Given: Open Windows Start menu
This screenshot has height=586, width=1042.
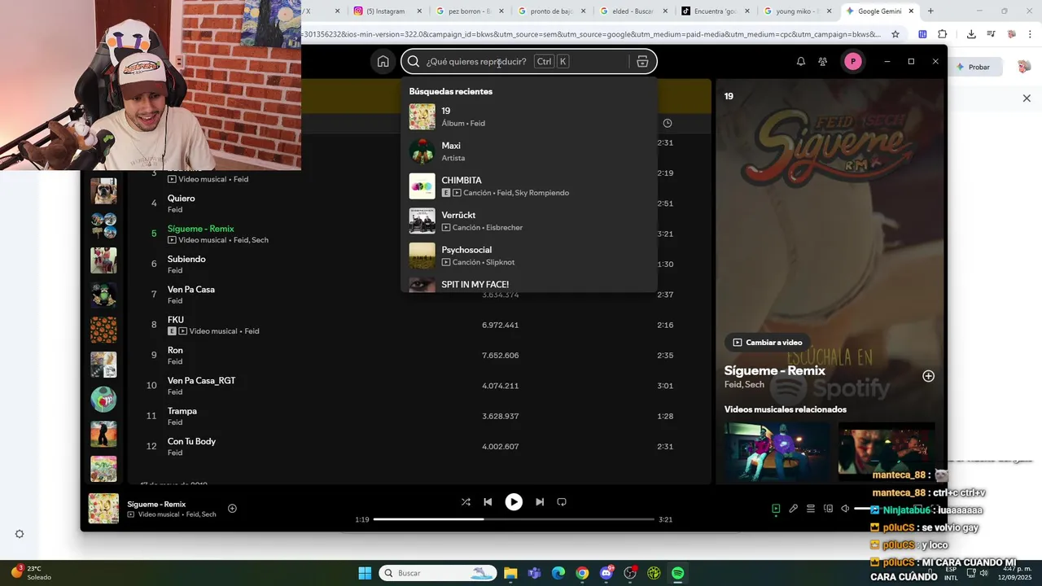Looking at the screenshot, I should (x=365, y=573).
